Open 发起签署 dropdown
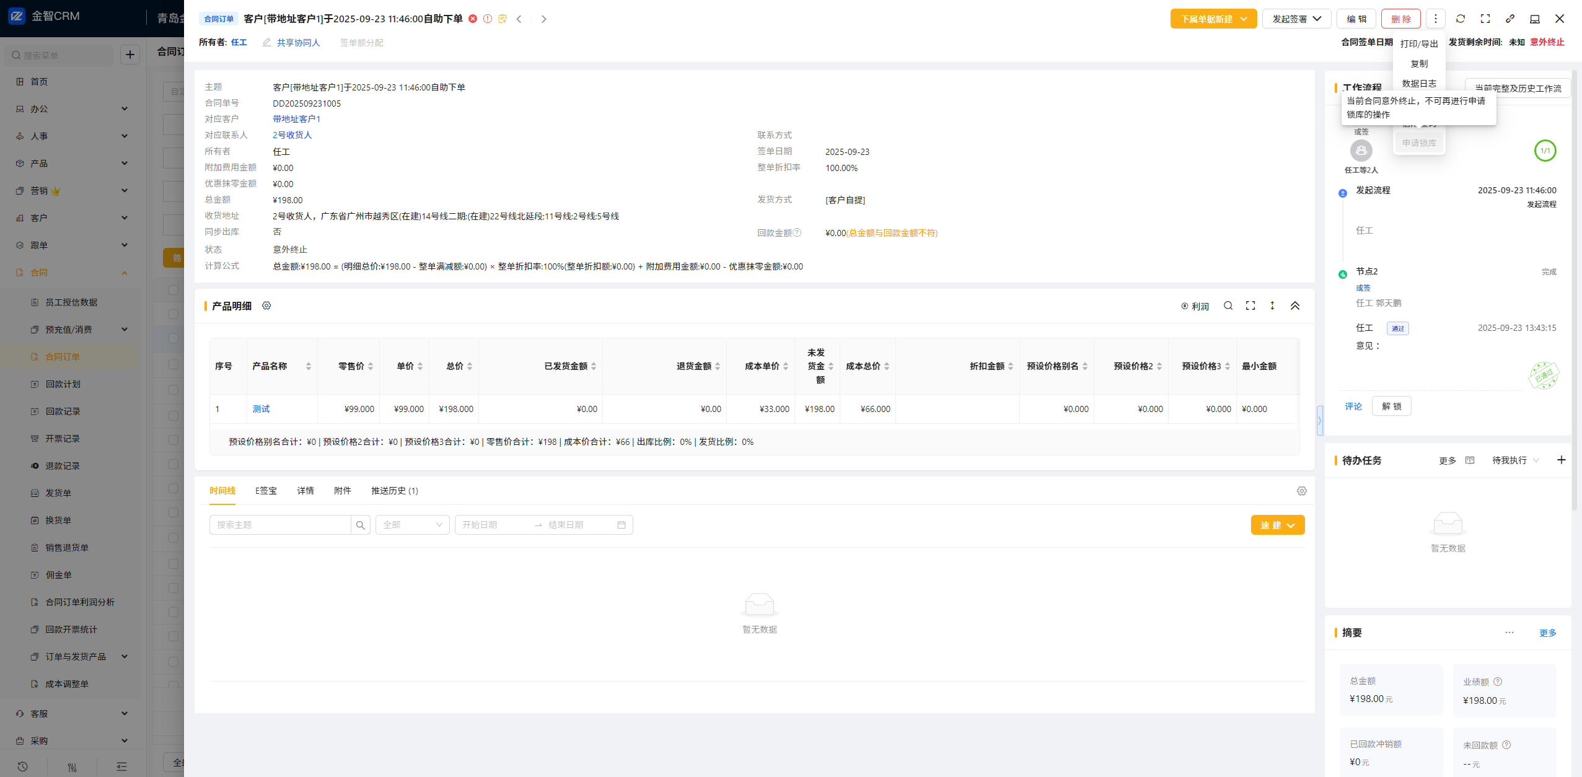 [1296, 19]
